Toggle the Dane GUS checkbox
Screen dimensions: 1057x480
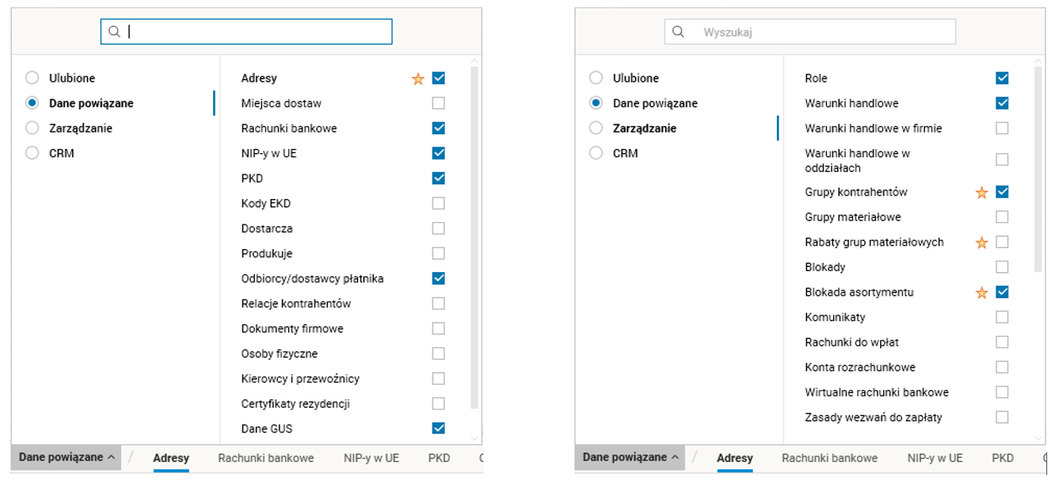[438, 428]
